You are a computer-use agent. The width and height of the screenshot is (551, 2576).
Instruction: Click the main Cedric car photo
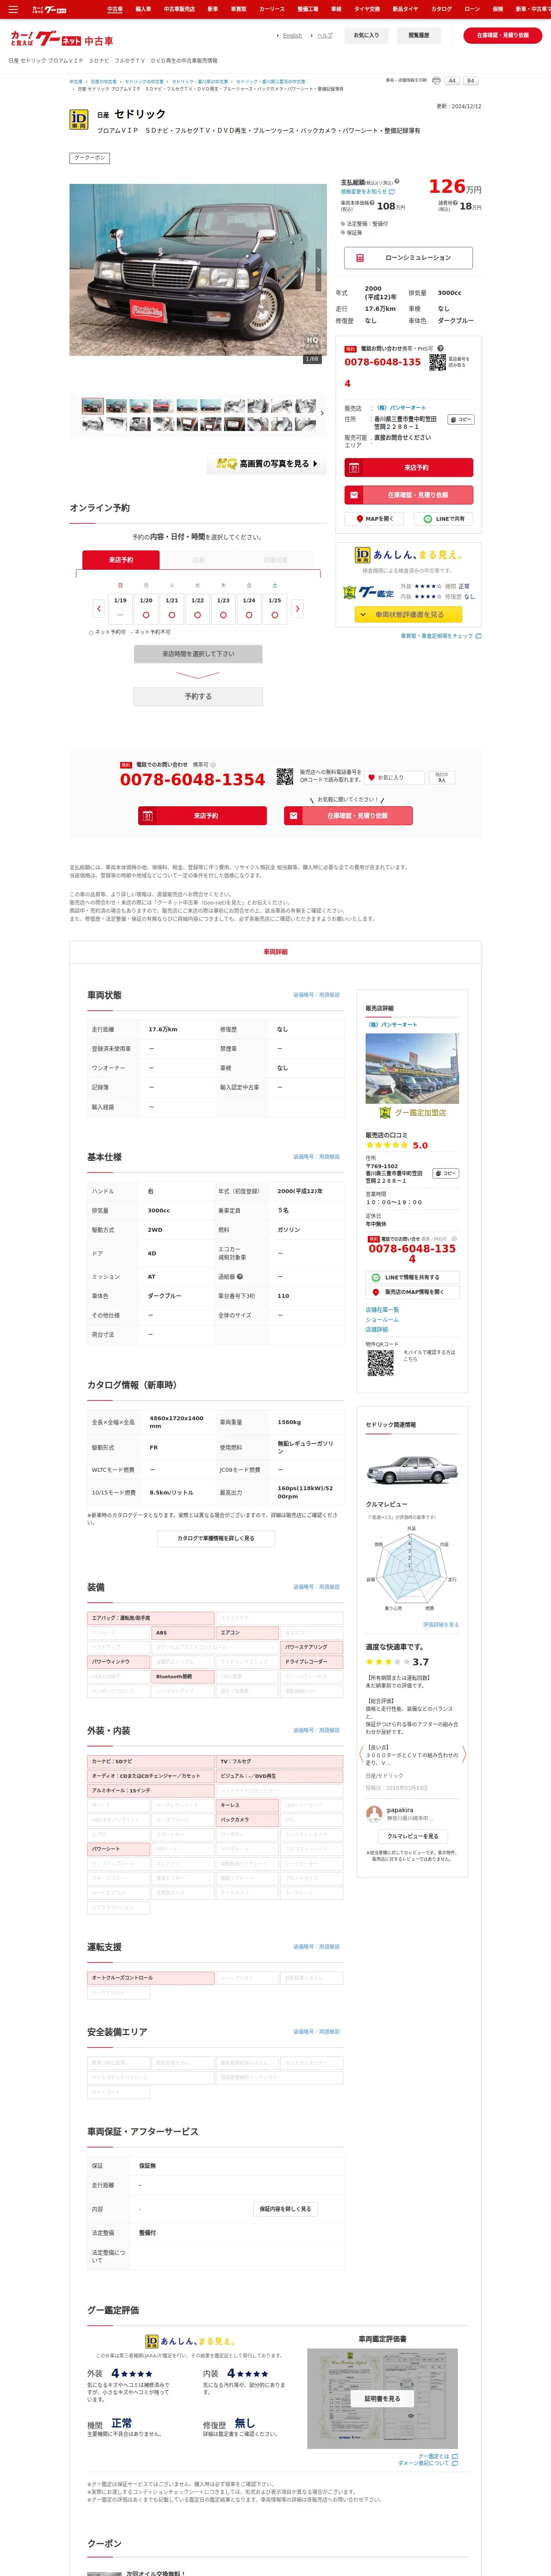(x=198, y=269)
